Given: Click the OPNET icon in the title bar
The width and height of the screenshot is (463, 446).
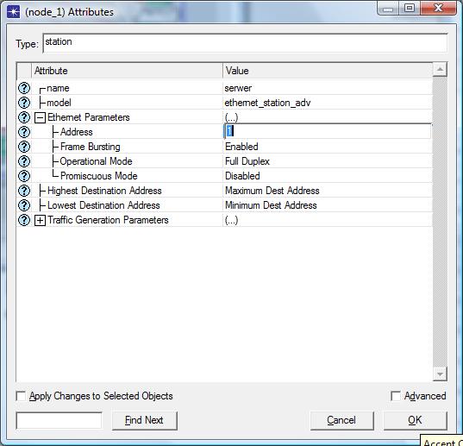Looking at the screenshot, I should [x=13, y=12].
